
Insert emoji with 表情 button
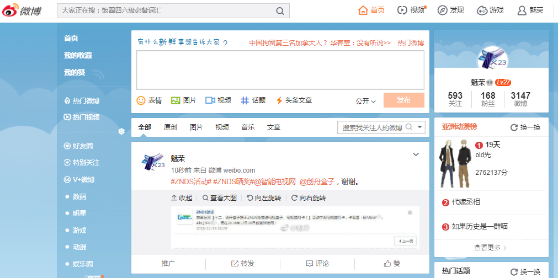[x=149, y=100]
